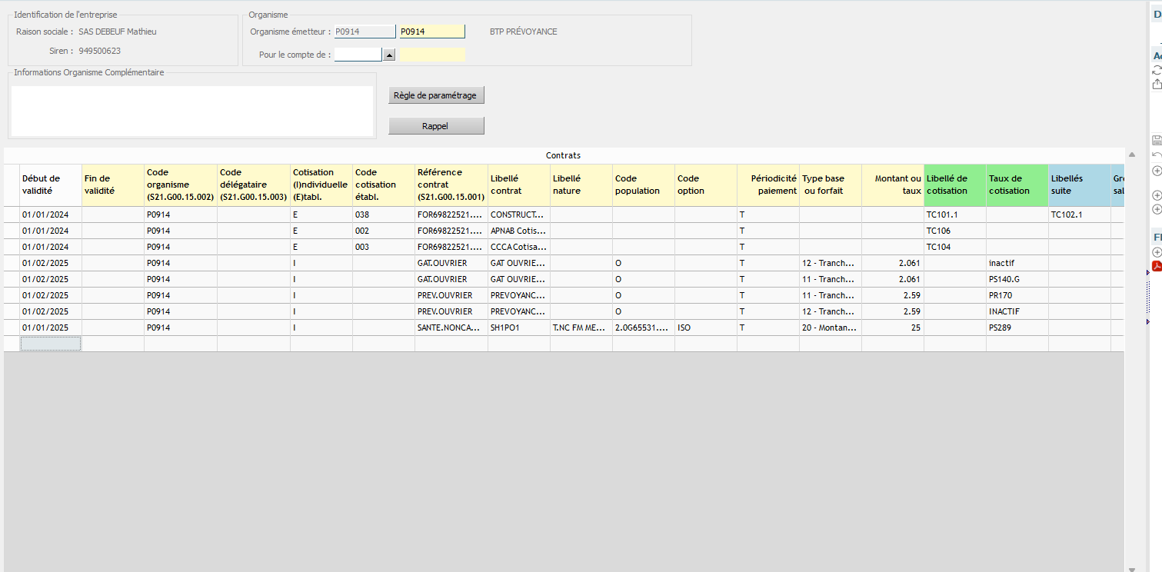Click the 01/01/2025 début de validité cell
This screenshot has width=1162, height=572.
(50, 328)
